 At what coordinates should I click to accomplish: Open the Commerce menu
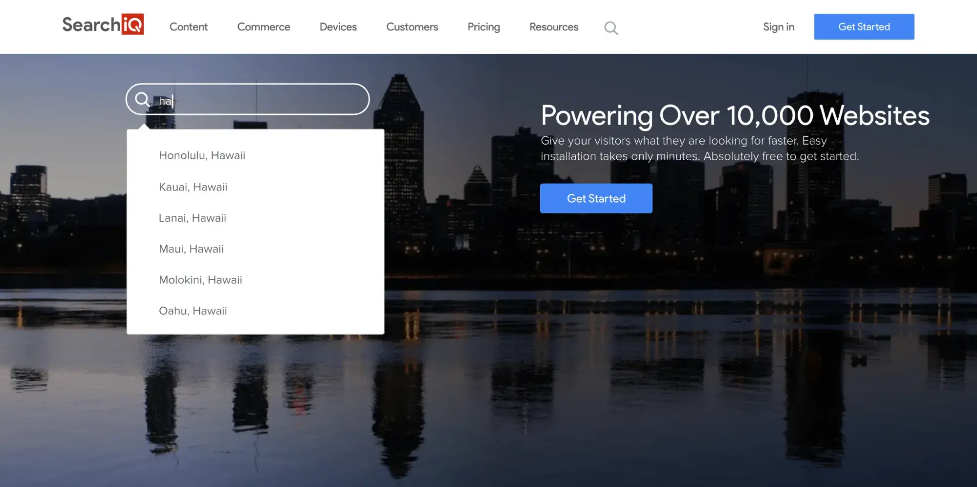point(263,27)
